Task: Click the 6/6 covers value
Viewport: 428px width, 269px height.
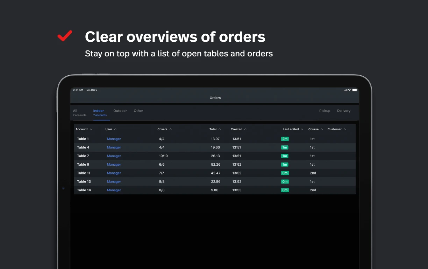Action: [x=162, y=165]
